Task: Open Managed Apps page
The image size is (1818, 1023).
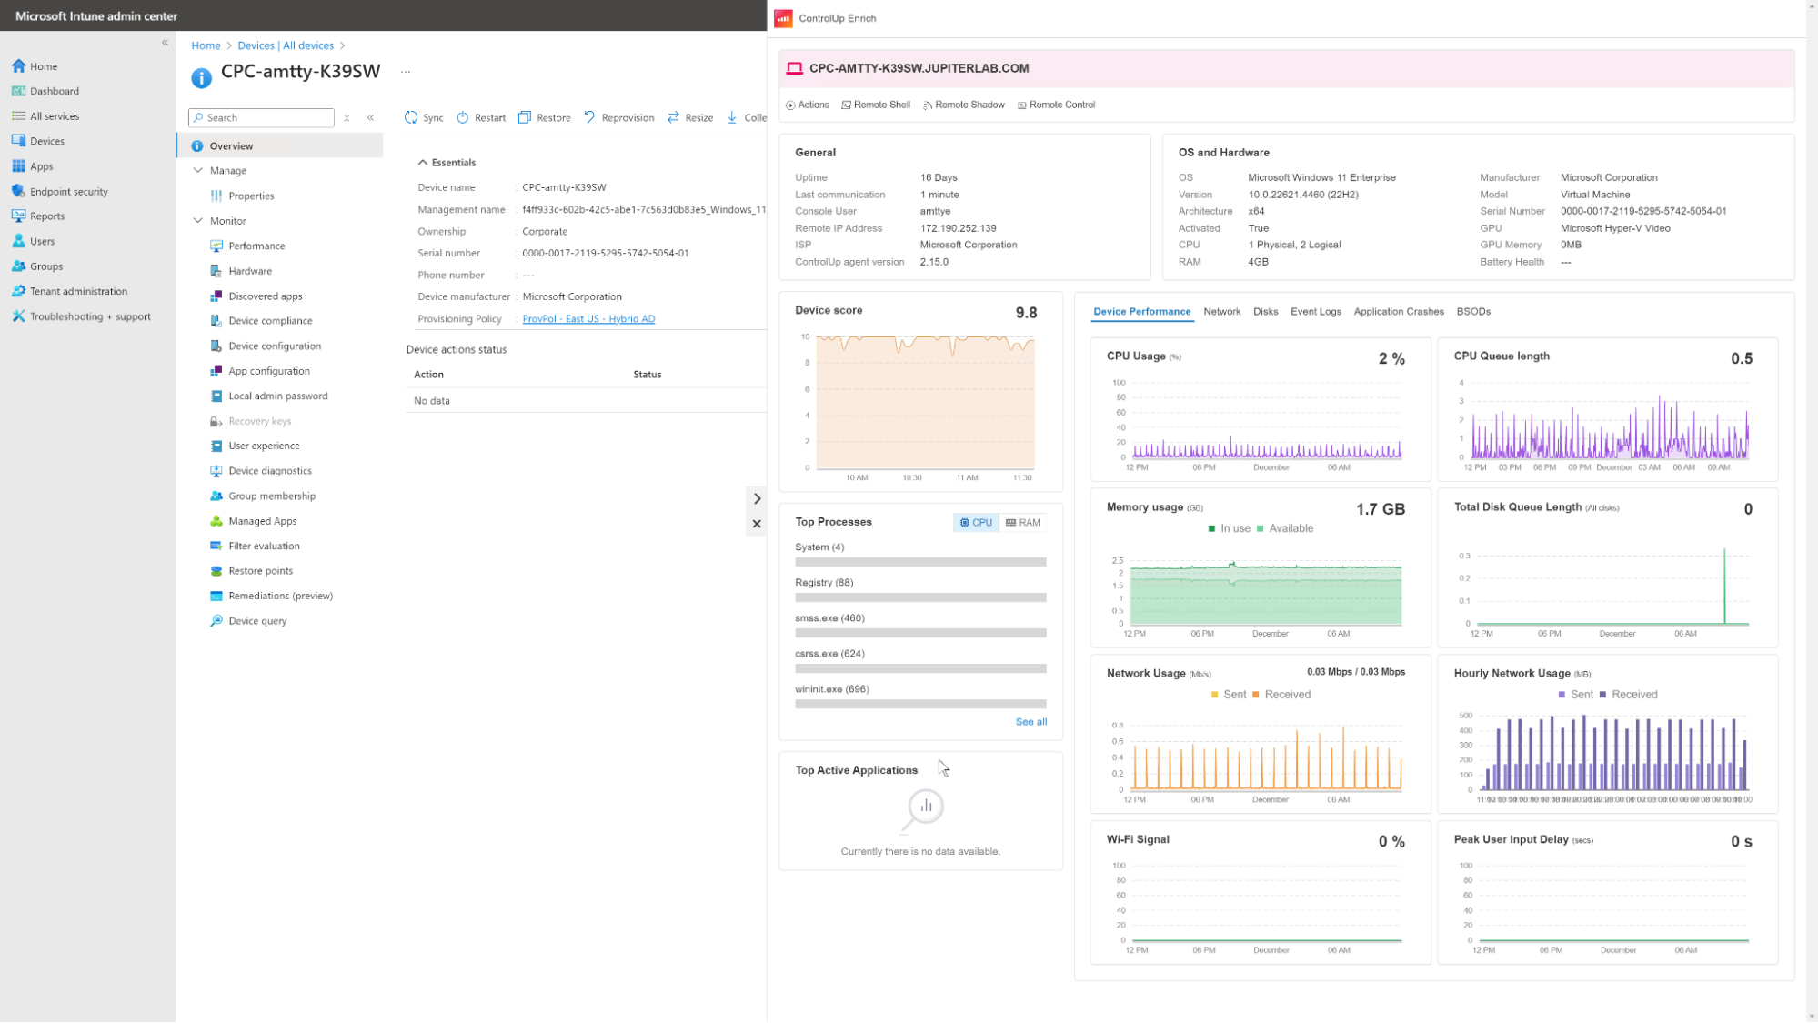Action: 263,521
